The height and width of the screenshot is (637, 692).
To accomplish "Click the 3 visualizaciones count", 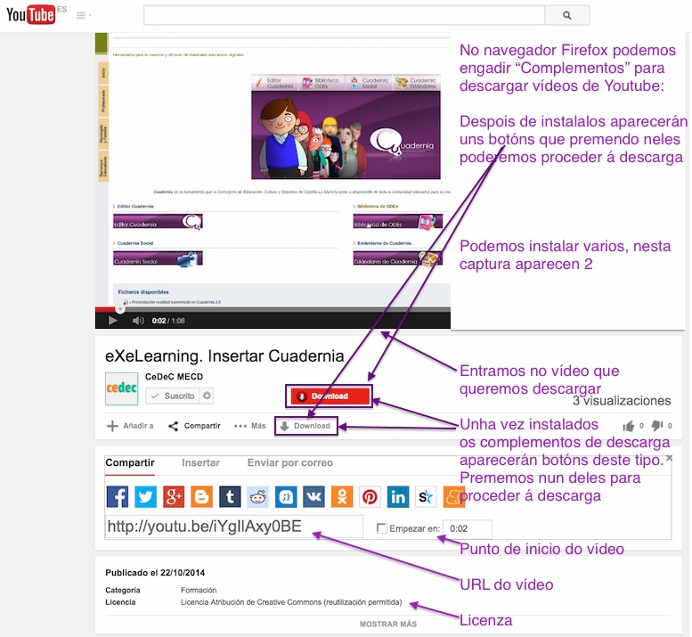I will click(622, 401).
